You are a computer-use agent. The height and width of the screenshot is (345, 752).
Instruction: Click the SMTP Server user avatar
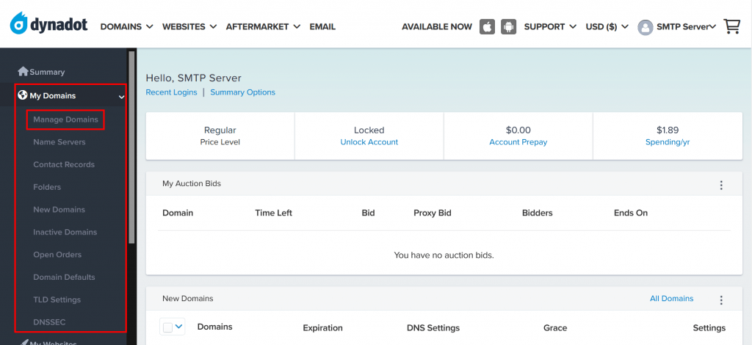click(645, 27)
